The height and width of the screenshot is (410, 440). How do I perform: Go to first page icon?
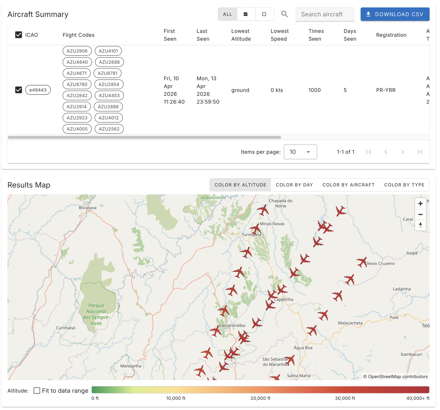(x=369, y=152)
